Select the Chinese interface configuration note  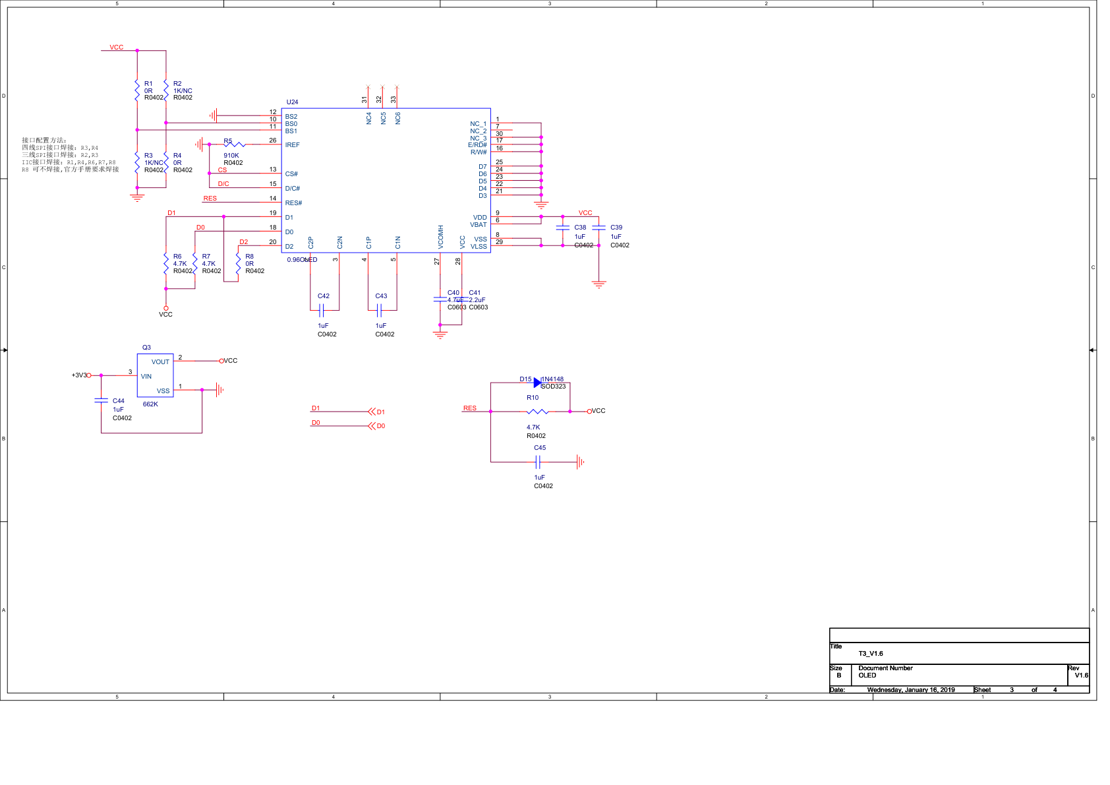click(x=70, y=155)
